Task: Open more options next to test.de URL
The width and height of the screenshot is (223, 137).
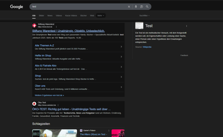Action: point(56,27)
